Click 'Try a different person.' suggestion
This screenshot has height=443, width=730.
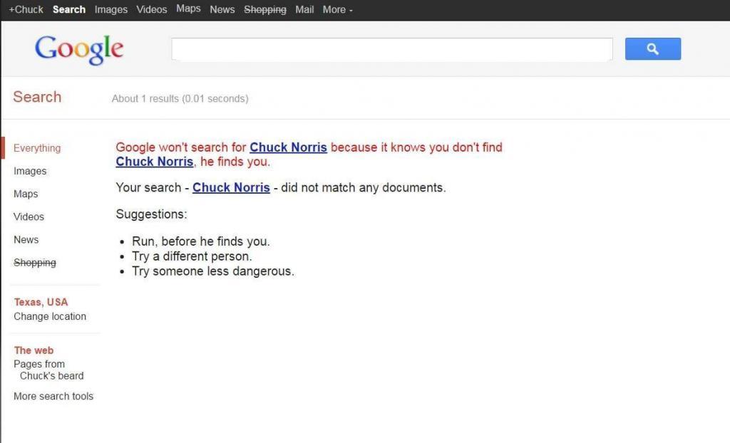[192, 256]
